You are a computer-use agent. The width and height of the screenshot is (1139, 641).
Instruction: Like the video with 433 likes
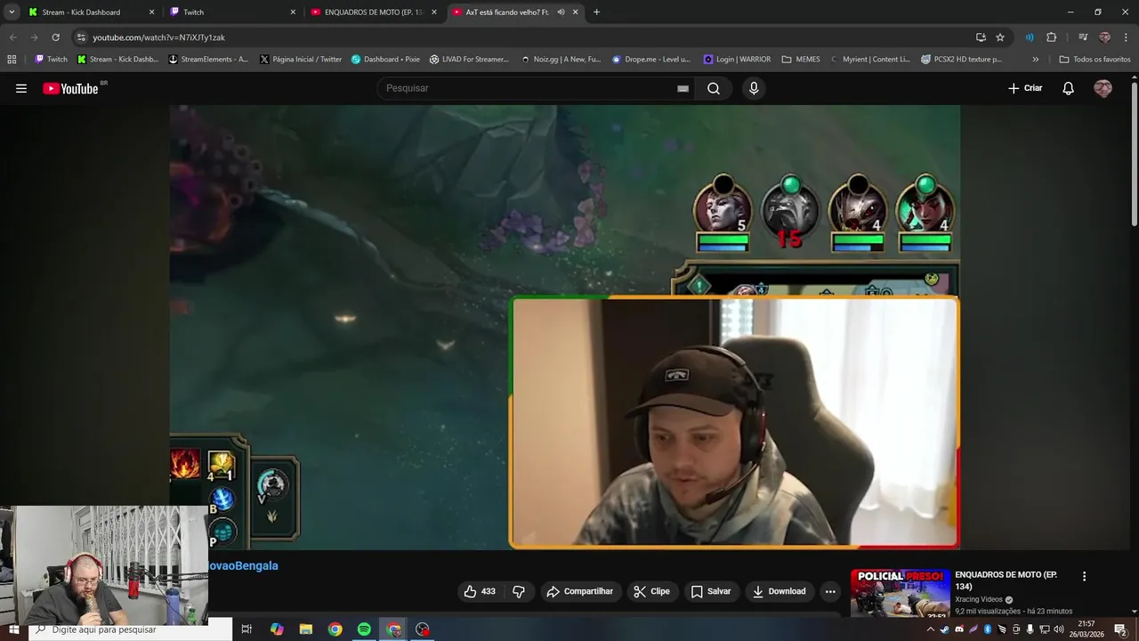pos(479,591)
